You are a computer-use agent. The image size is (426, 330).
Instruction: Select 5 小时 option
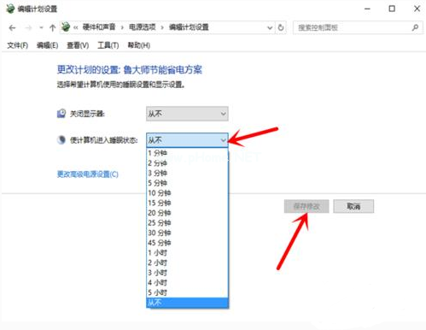[187, 292]
